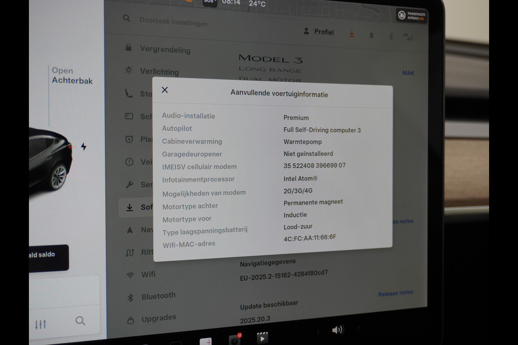Open the safety exclamation circle icon

(129, 162)
